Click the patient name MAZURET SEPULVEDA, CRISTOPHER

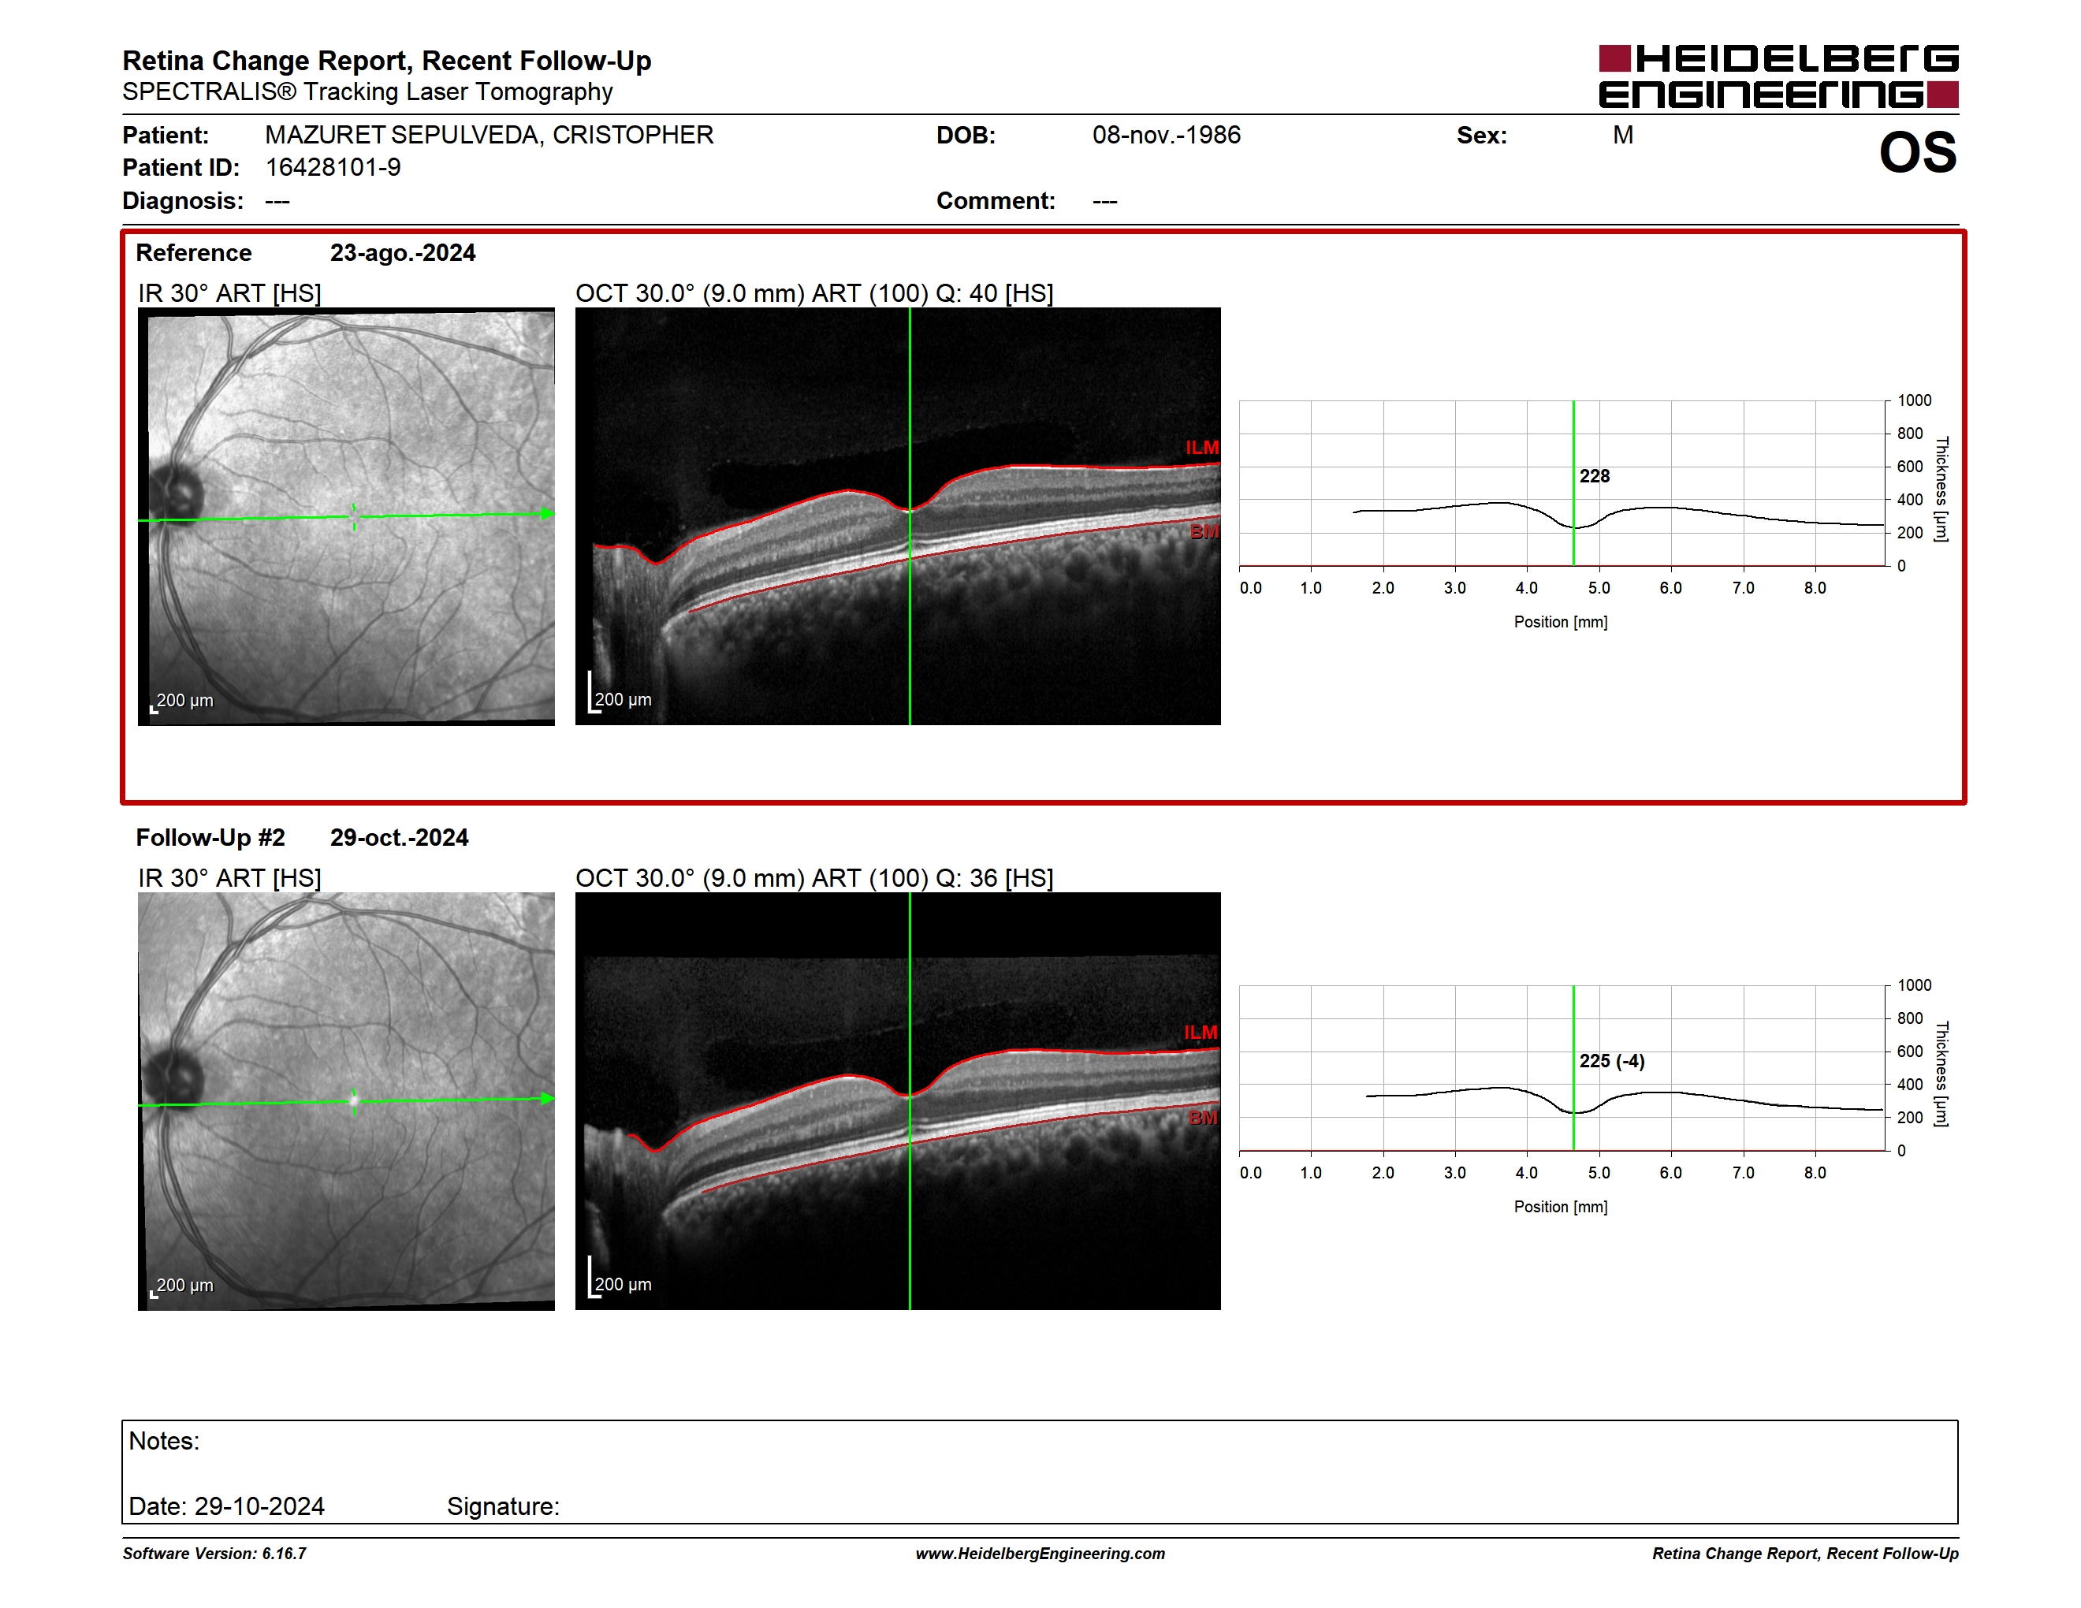(489, 136)
